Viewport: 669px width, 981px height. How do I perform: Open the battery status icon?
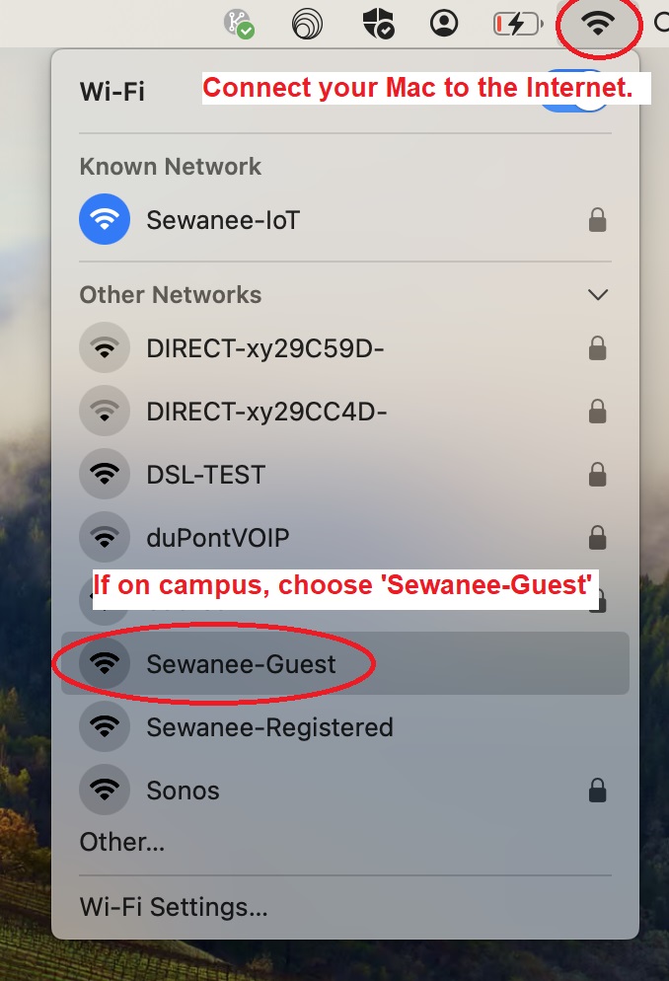(x=518, y=25)
